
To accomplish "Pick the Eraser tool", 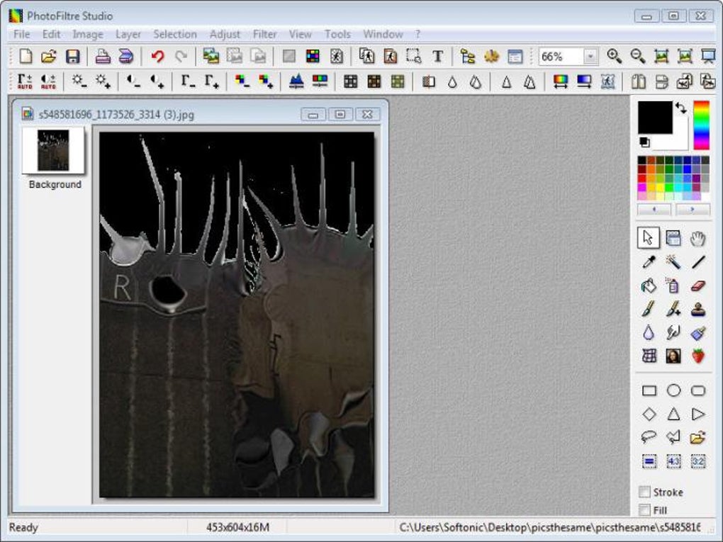I will coord(698,286).
